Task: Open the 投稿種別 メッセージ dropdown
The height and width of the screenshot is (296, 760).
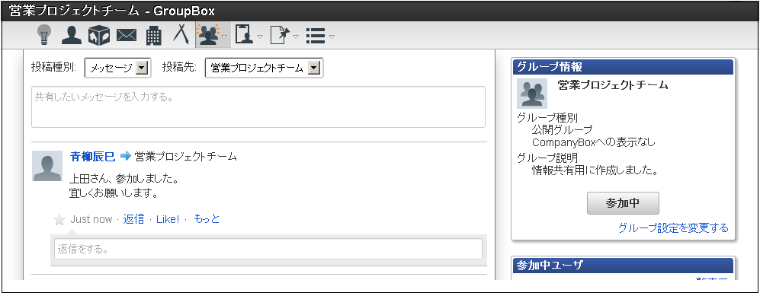Action: click(x=118, y=68)
